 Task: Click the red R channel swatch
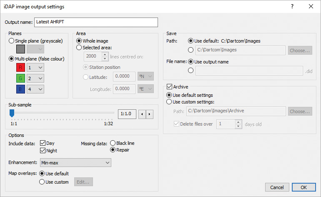20,67
